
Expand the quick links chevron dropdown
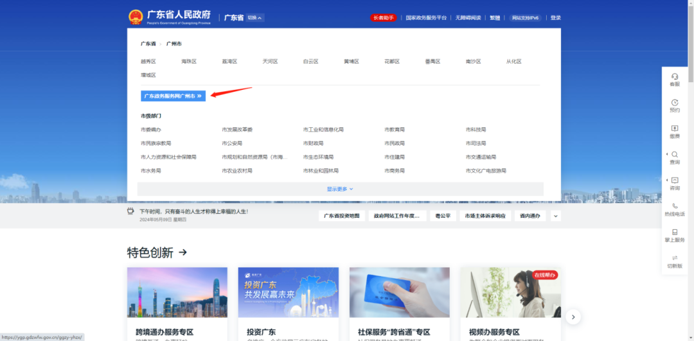click(555, 216)
